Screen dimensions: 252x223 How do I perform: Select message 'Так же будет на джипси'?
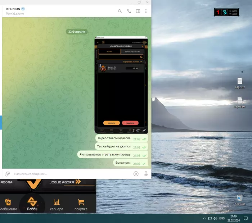(121, 146)
